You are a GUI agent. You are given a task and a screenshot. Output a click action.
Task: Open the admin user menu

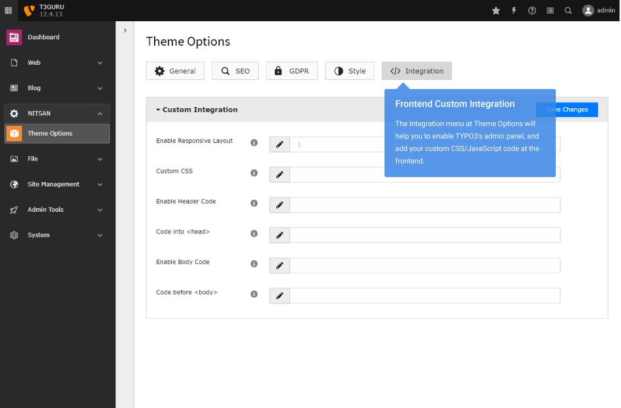[598, 10]
